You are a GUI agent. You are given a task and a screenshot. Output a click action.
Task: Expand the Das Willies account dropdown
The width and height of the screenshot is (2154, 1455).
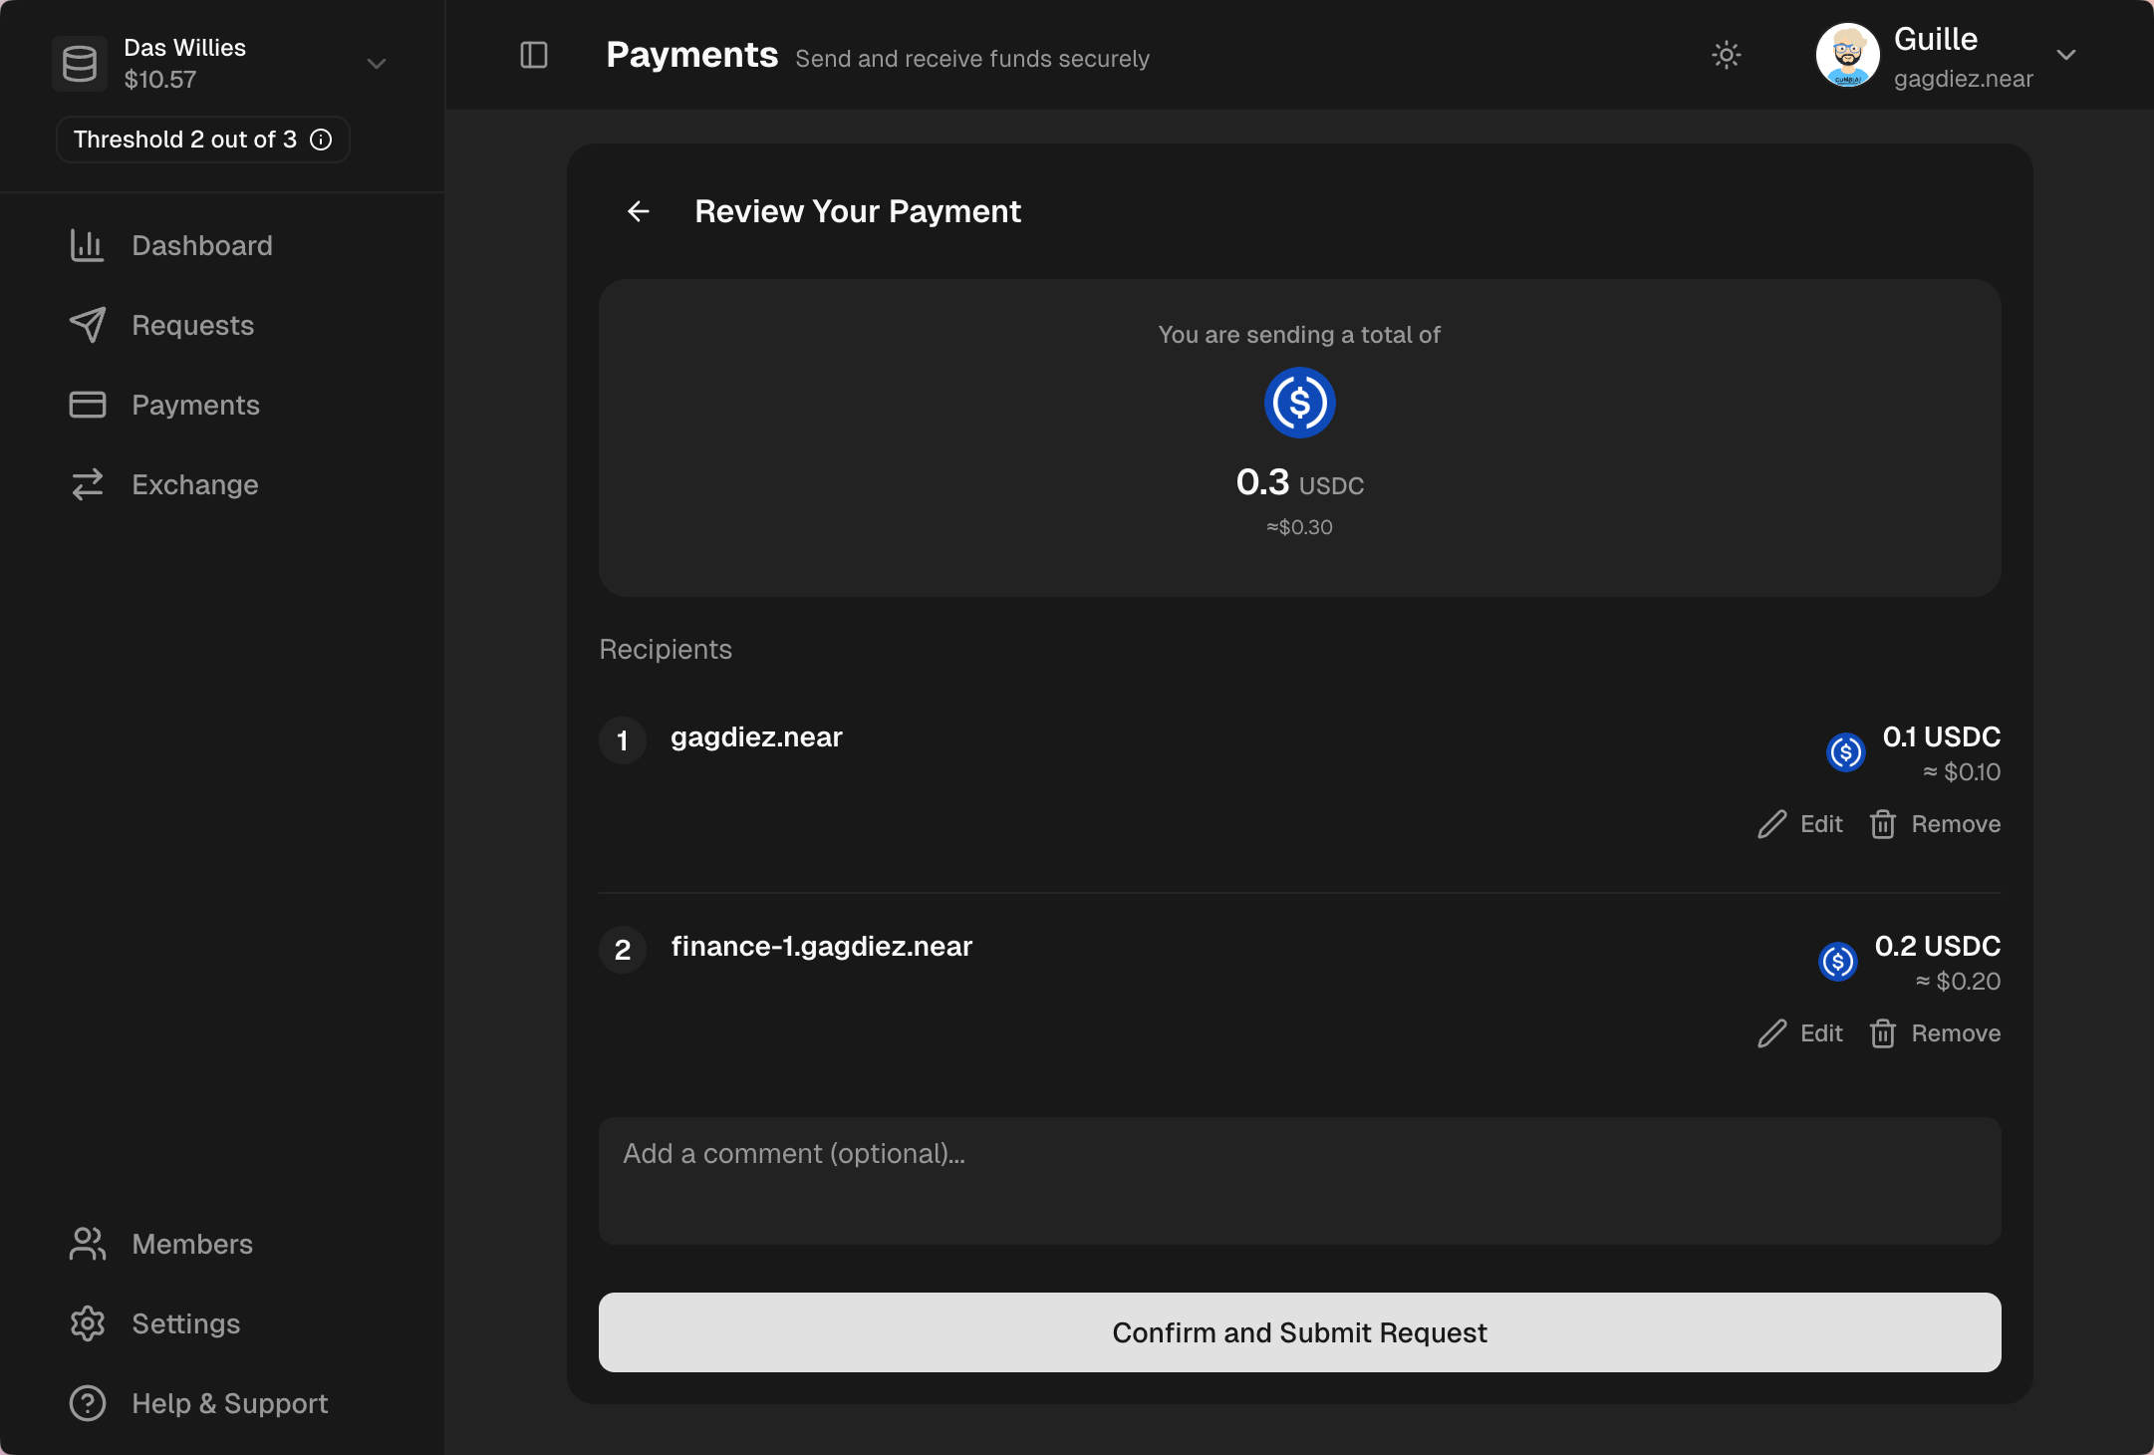pos(376,63)
